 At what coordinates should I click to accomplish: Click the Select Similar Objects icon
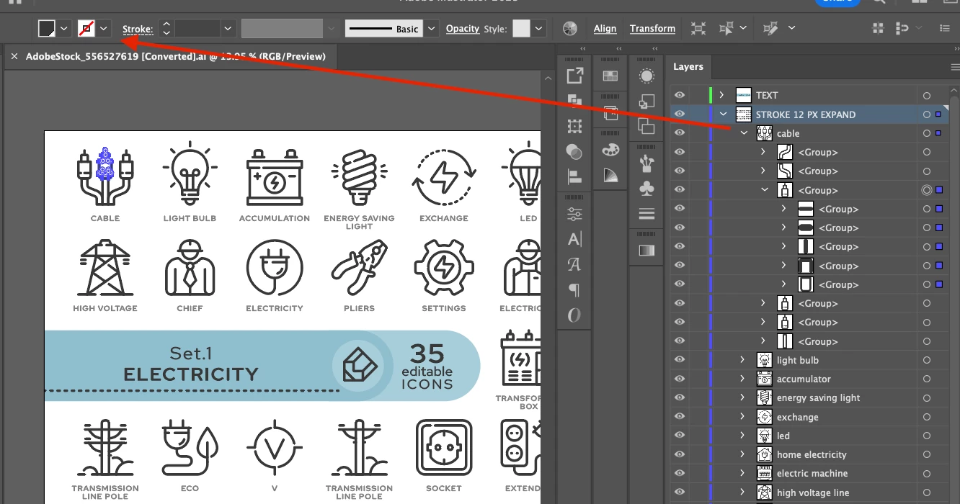click(x=726, y=29)
